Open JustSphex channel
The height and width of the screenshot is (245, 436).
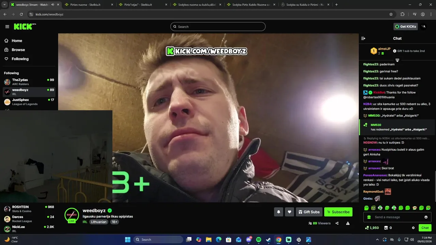(x=29, y=102)
